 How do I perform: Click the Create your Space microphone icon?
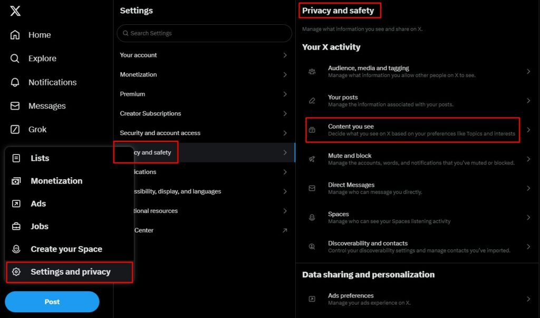coord(17,248)
